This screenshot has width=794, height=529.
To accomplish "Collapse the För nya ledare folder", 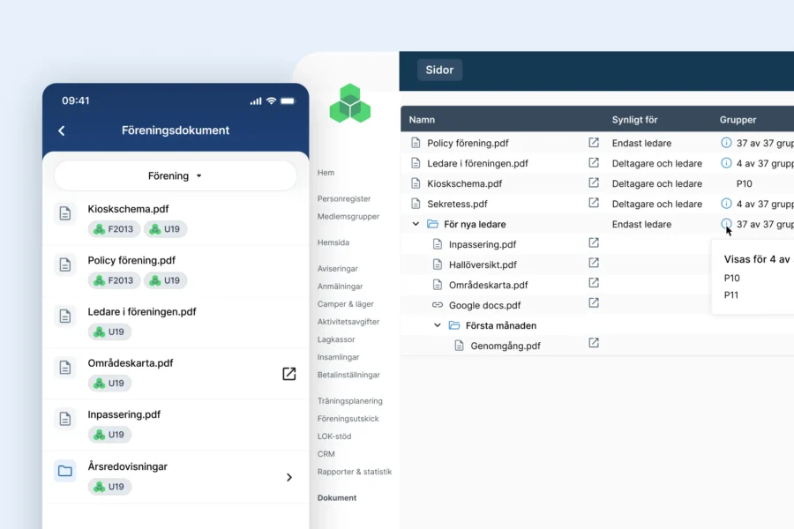I will coord(416,225).
